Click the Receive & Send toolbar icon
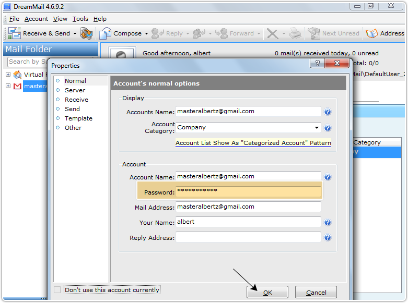This screenshot has height=303, width=408. [x=15, y=33]
